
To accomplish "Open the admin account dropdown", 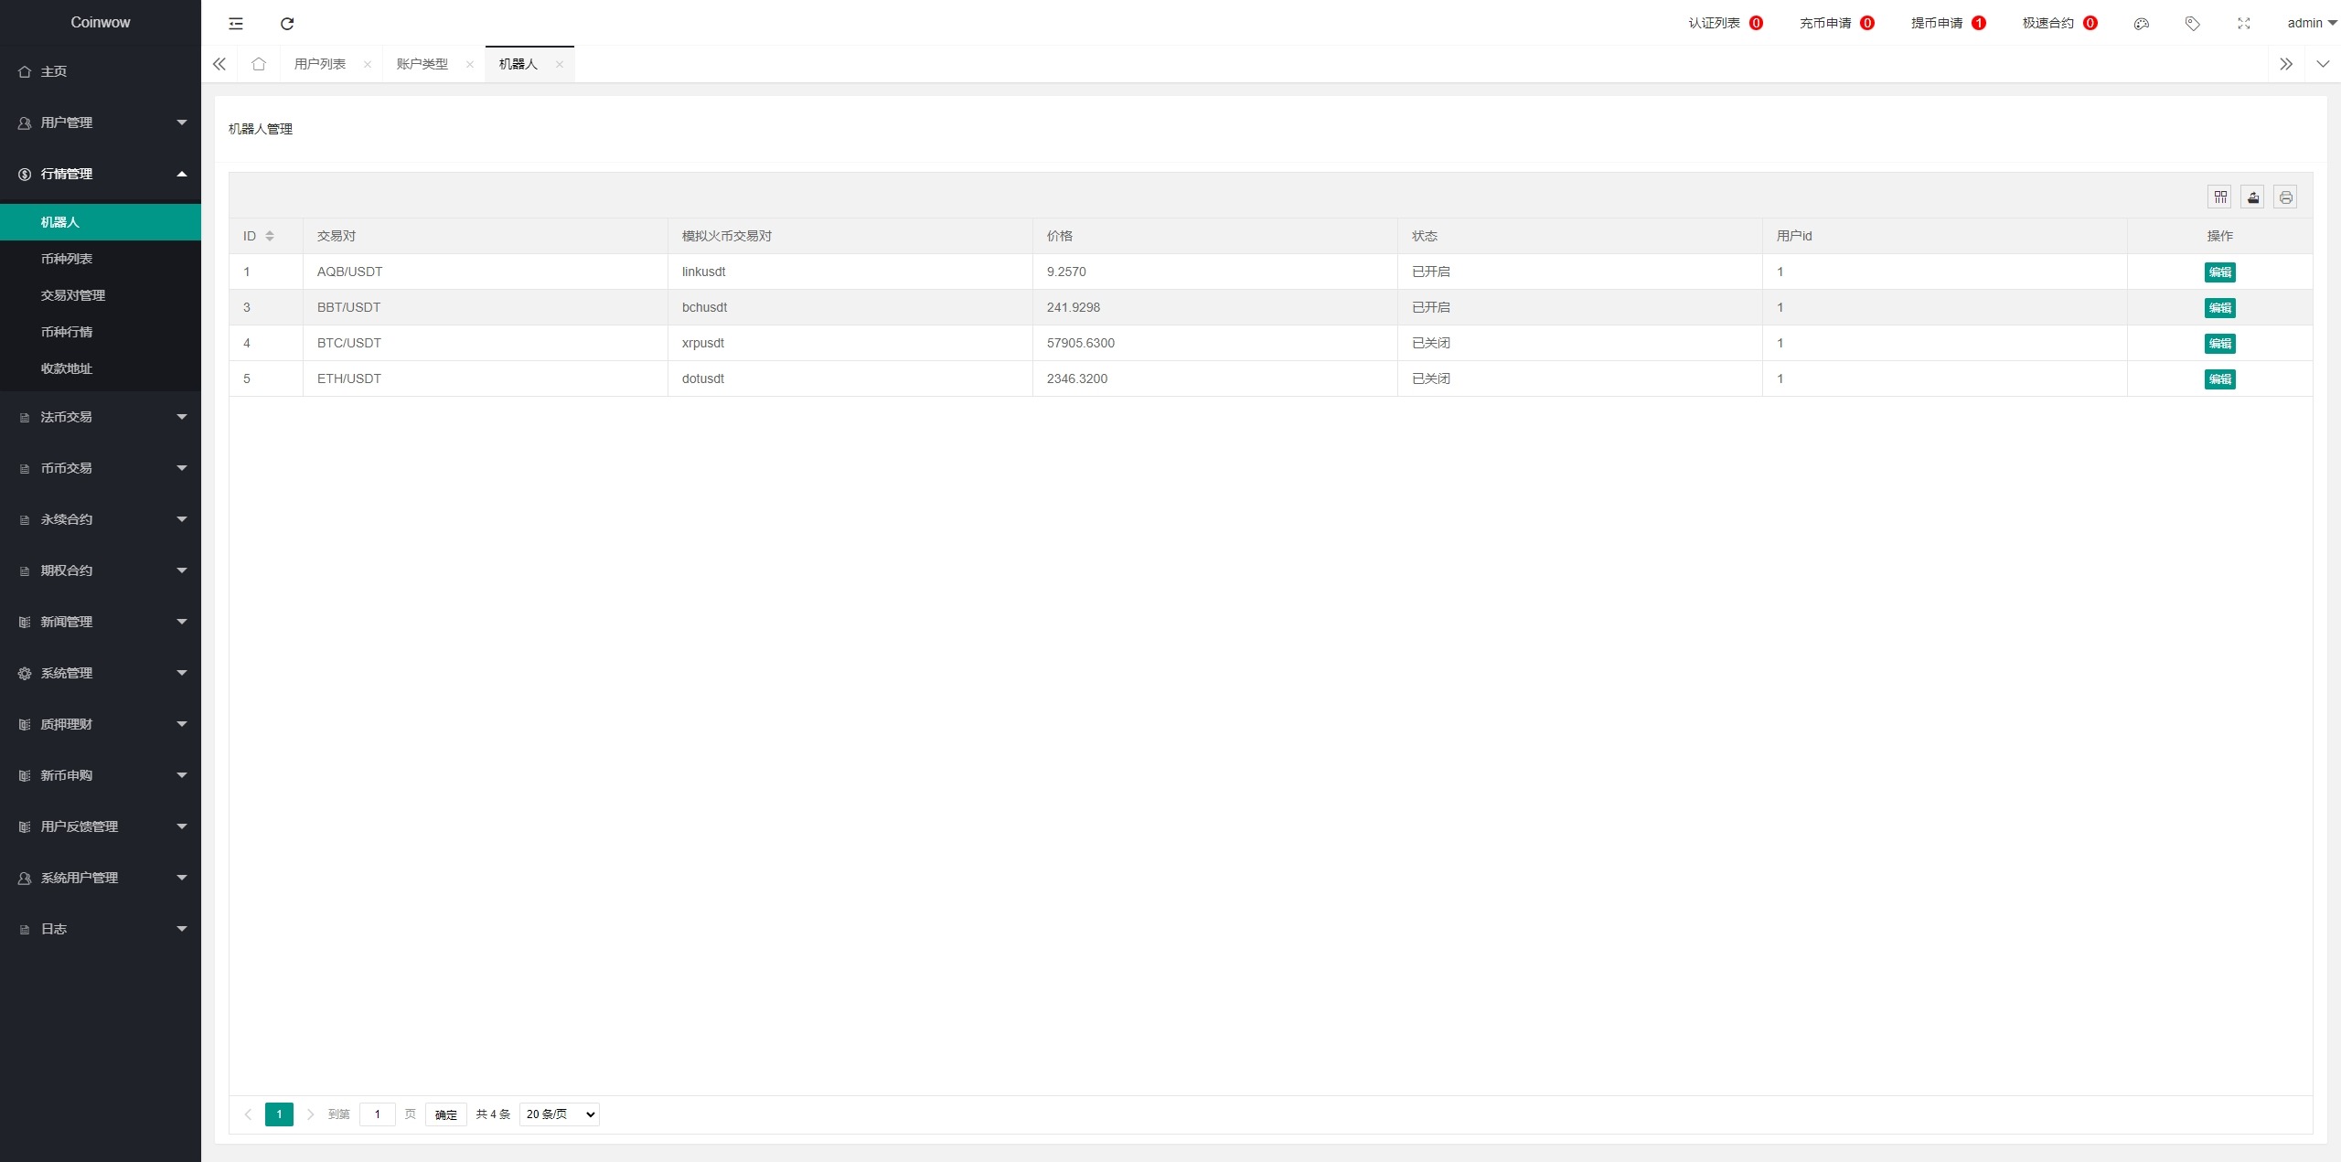I will coord(2311,24).
